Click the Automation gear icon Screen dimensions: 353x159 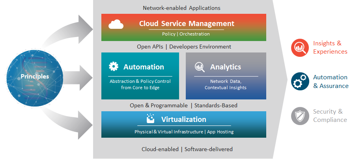click(x=114, y=67)
